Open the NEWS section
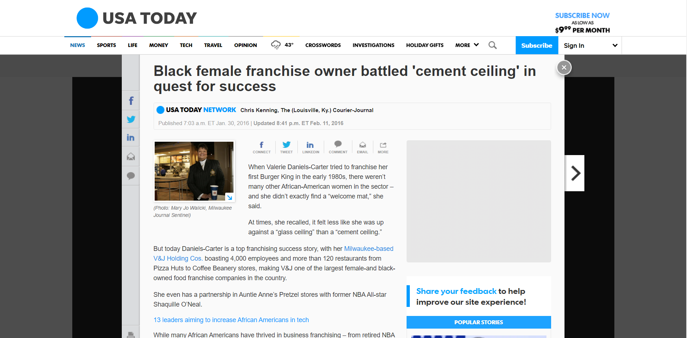 coord(78,45)
